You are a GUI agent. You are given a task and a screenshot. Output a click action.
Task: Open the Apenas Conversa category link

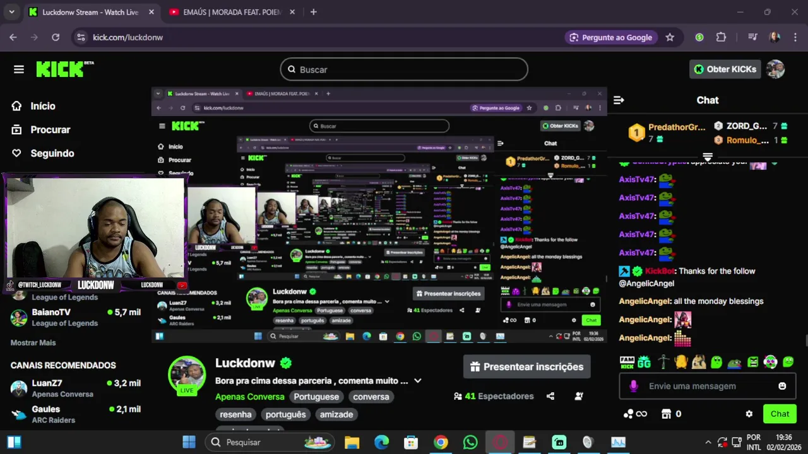(250, 397)
